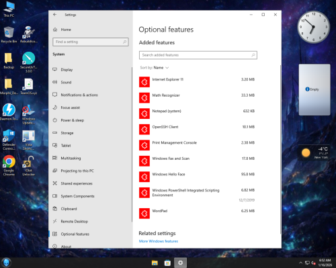Click the Notepad (system) feature icon
Viewport: 336px width, 268px height.
click(144, 114)
